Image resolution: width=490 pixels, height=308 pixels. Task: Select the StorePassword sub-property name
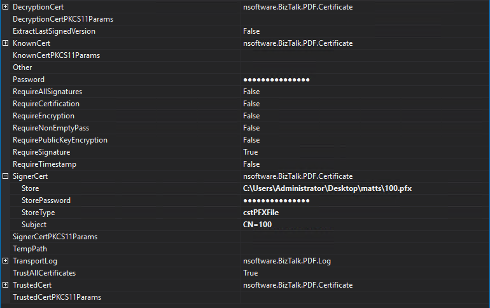tap(46, 200)
